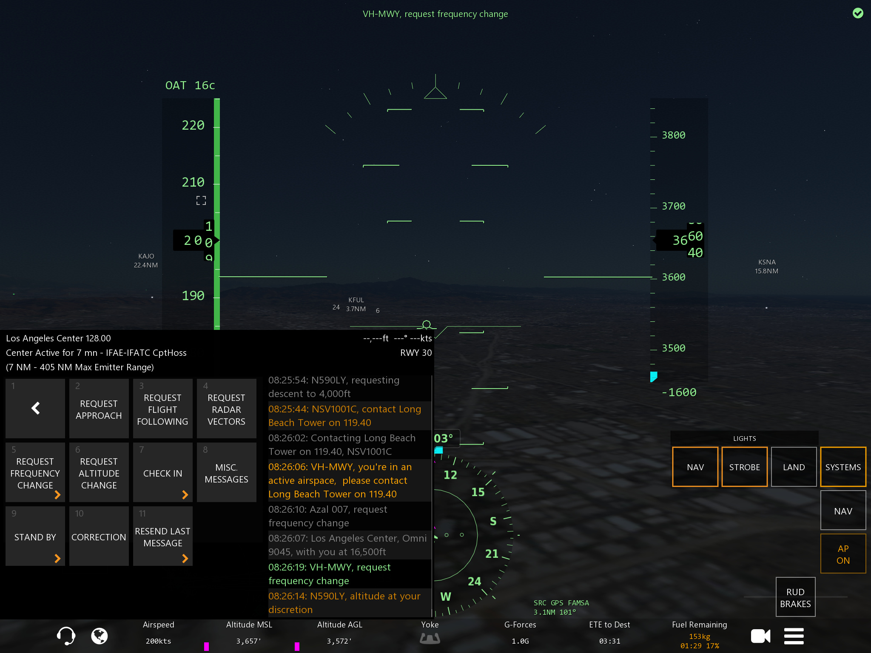Click the green checkmark status icon
The height and width of the screenshot is (653, 871).
(x=858, y=13)
